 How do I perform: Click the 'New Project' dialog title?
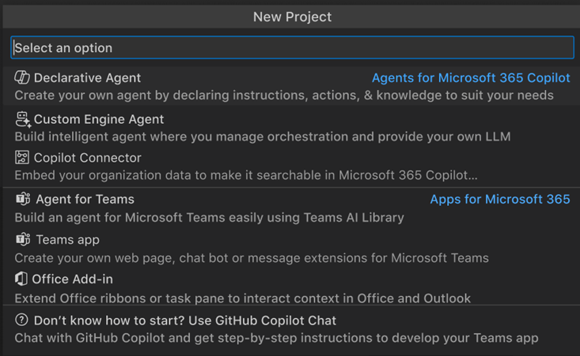tap(292, 17)
